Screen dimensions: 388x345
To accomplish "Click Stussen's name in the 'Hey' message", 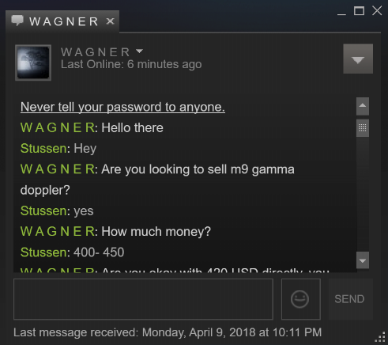I will (x=43, y=149).
